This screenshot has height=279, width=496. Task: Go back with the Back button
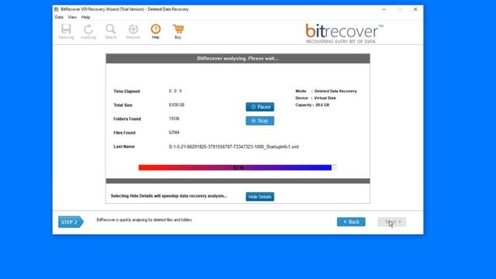(351, 222)
